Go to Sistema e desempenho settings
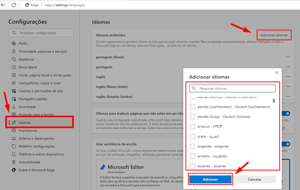300x190 pixels. coord(36,138)
